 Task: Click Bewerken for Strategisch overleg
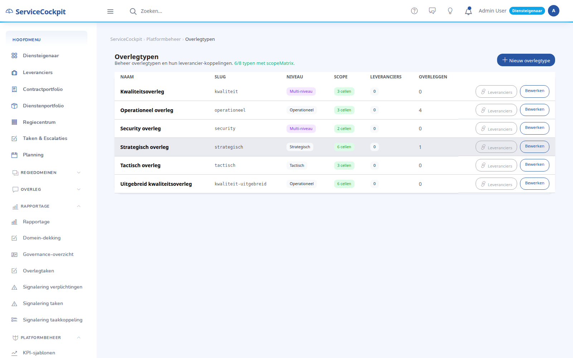(534, 147)
